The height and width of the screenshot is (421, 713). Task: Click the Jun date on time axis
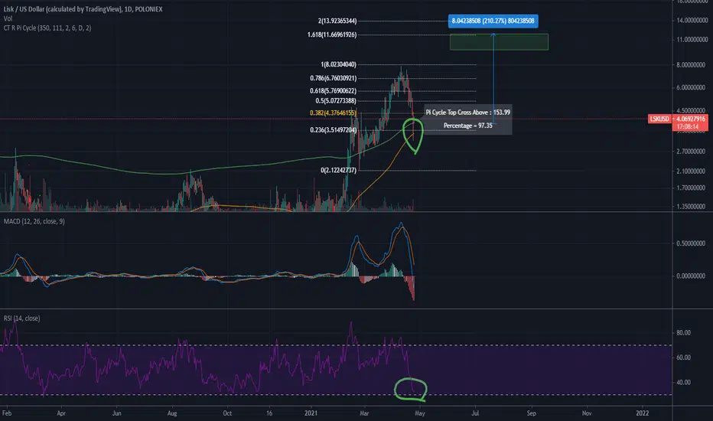point(117,413)
